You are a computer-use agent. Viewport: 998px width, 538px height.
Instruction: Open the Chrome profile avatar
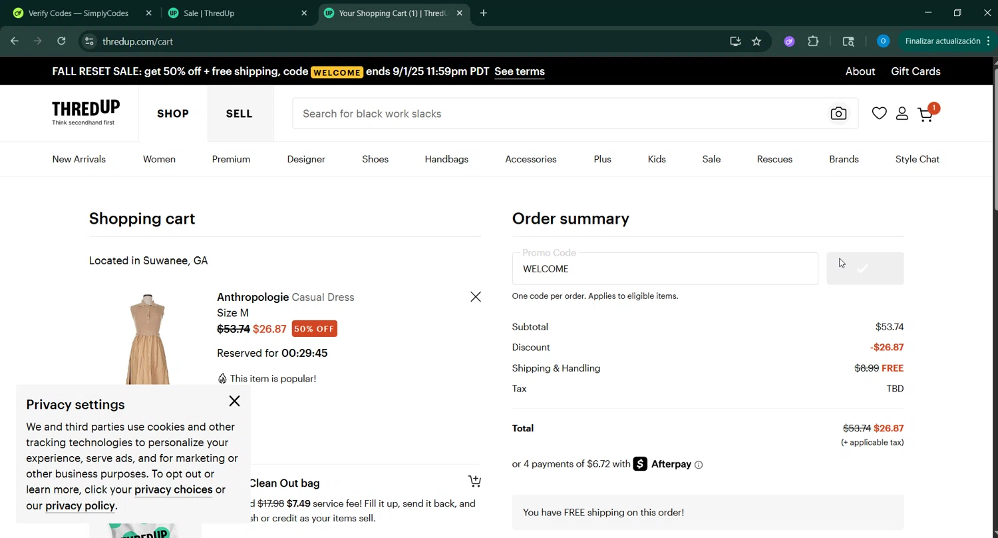pos(883,41)
